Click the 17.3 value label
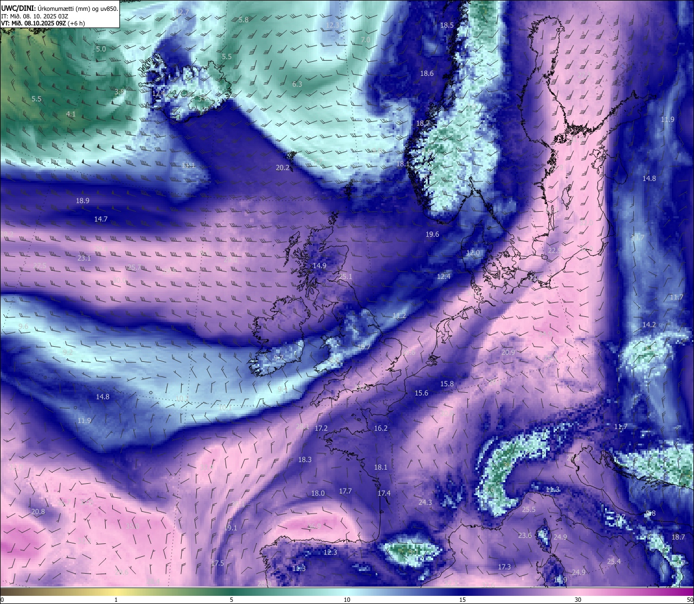Screen dimensions: 694x604 point(504,567)
